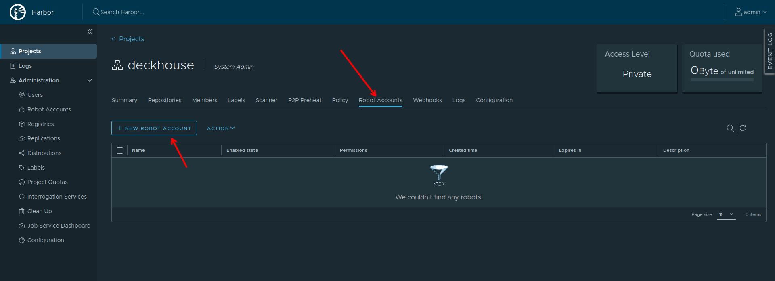Click the New Robot Account button

(x=154, y=128)
